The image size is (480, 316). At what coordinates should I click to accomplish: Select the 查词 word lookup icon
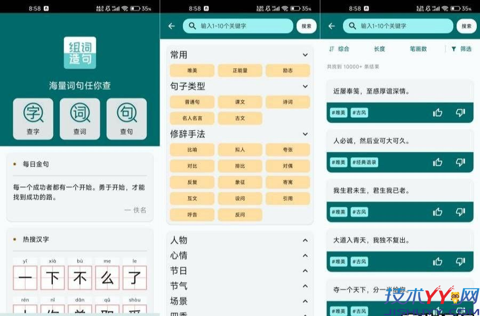click(79, 118)
